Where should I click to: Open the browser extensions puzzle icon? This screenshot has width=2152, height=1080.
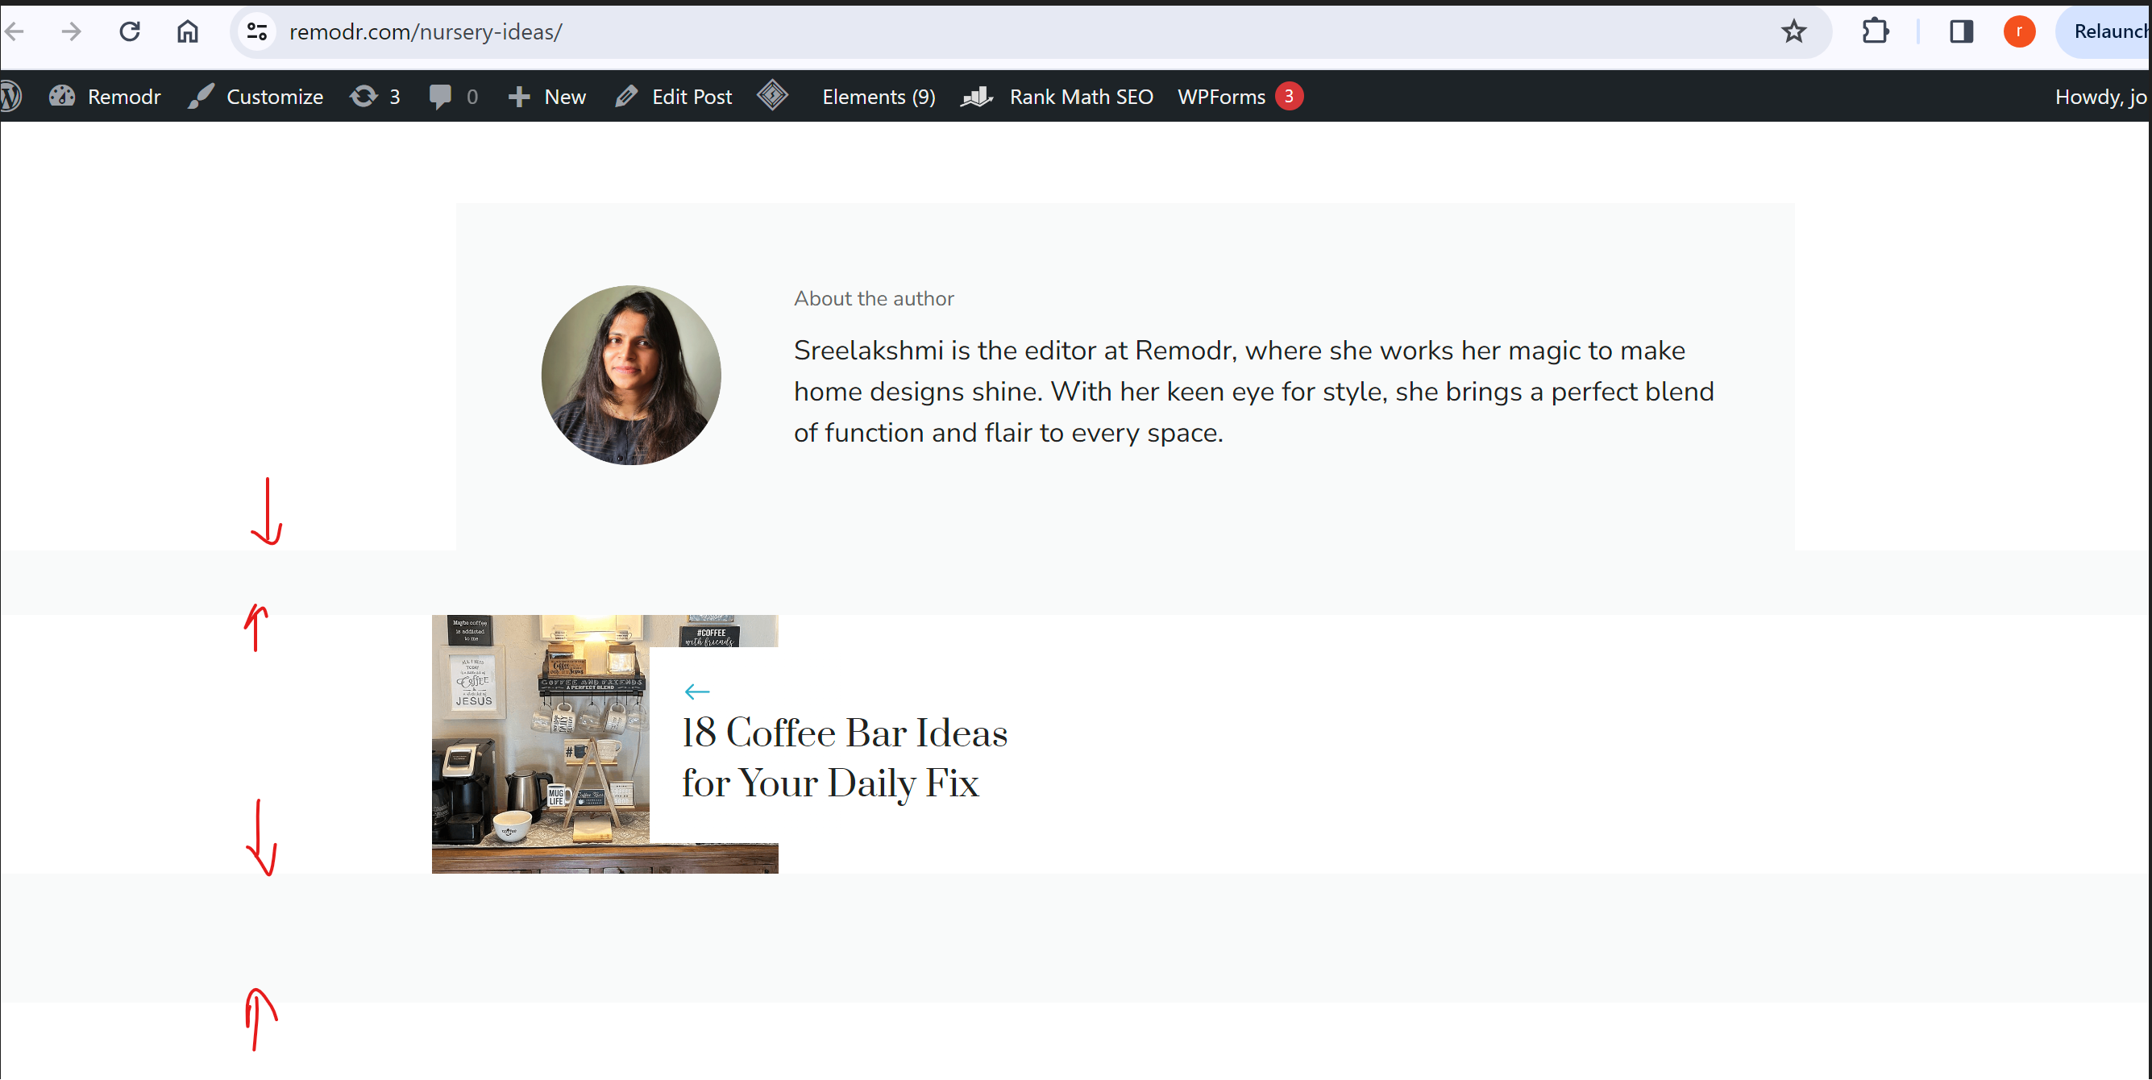pyautogui.click(x=1875, y=31)
